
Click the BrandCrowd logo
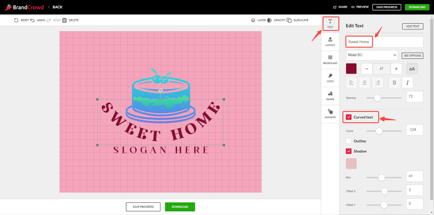24,7
